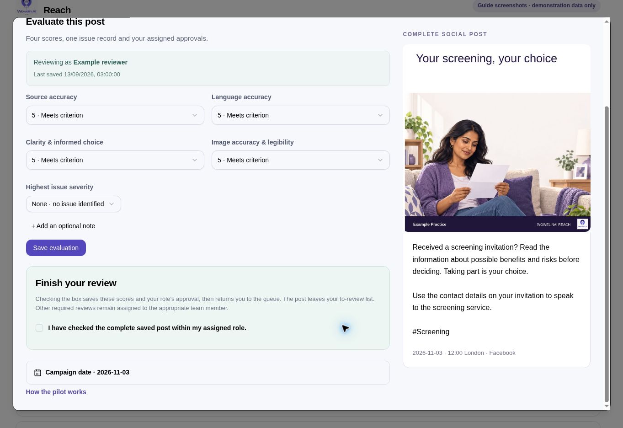623x428 pixels.
Task: Click the Reach app title in header
Action: point(57,10)
